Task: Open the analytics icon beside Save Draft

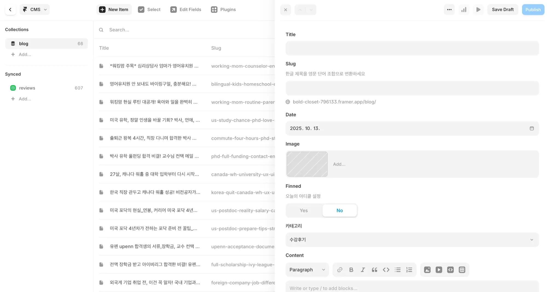Action: 464,10
